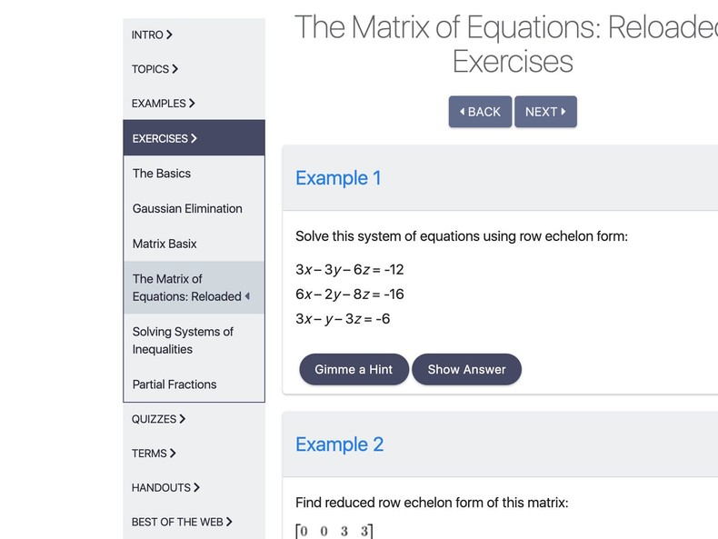The image size is (718, 539).
Task: Open the EXAMPLES sidebar section
Action: click(163, 104)
